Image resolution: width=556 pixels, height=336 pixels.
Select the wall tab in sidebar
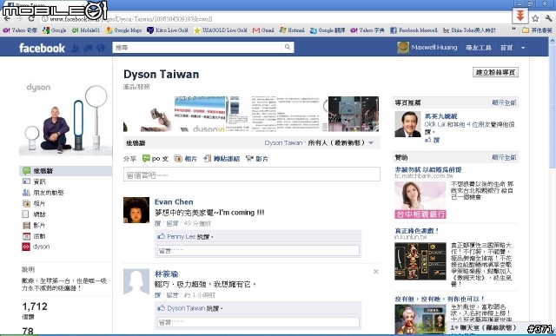point(66,171)
